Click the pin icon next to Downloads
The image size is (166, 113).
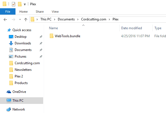(x=41, y=43)
